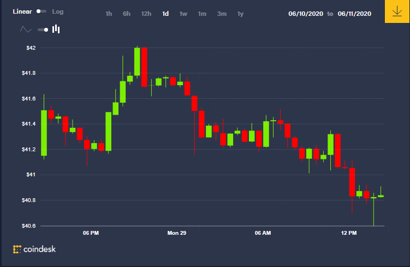The height and width of the screenshot is (267, 410).
Task: Click the 12 PM time axis label
Action: 349,233
